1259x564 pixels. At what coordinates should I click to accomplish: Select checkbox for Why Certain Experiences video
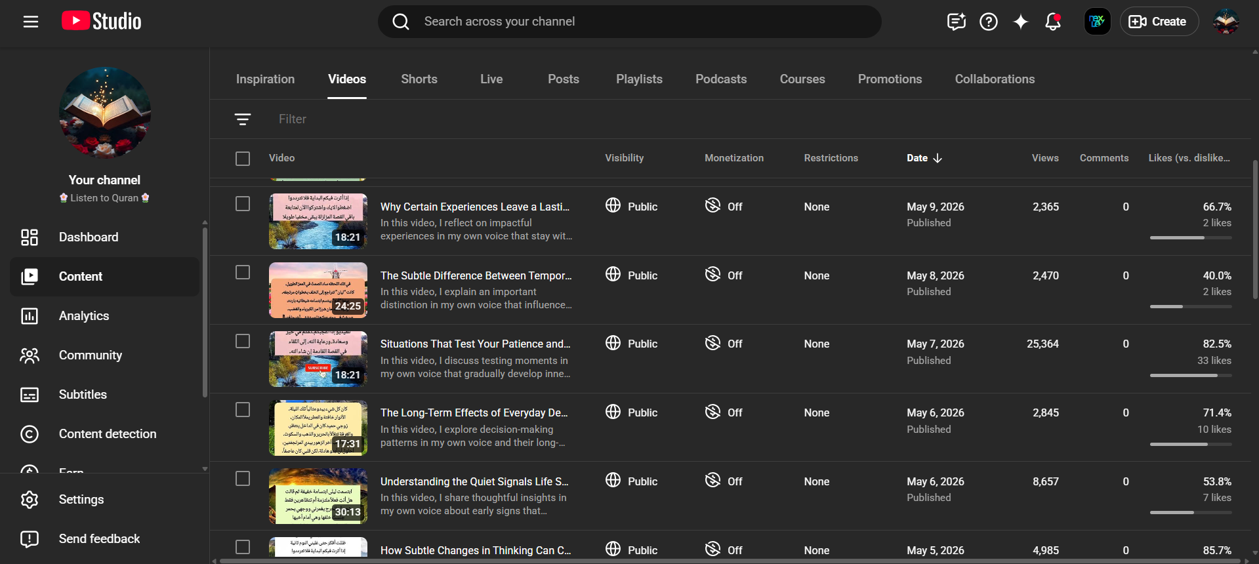243,204
